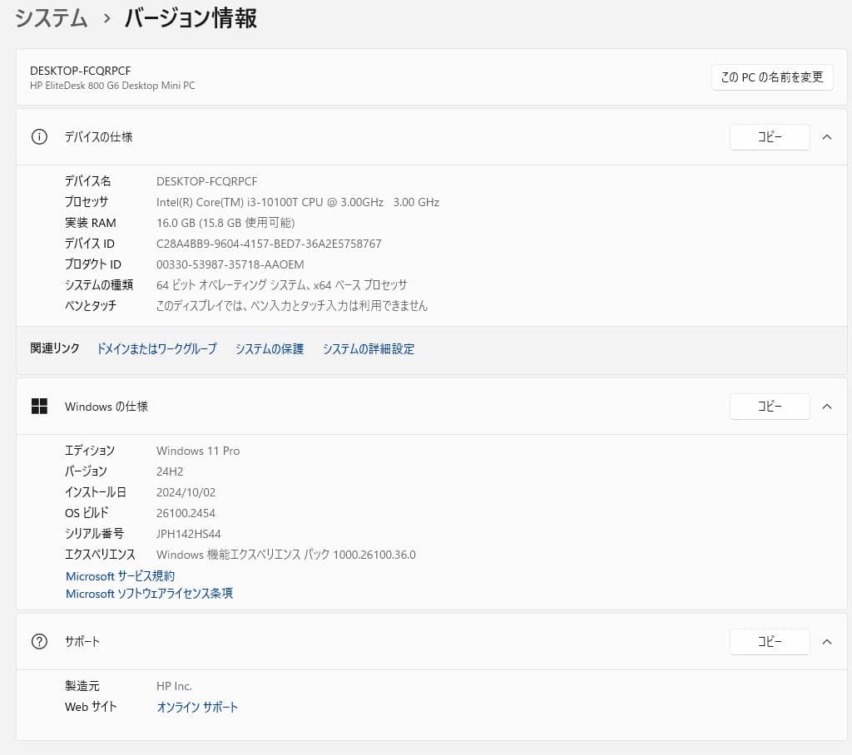Viewport: 852px width, 755px height.
Task: Click コピー in the サポート section
Action: click(x=770, y=641)
